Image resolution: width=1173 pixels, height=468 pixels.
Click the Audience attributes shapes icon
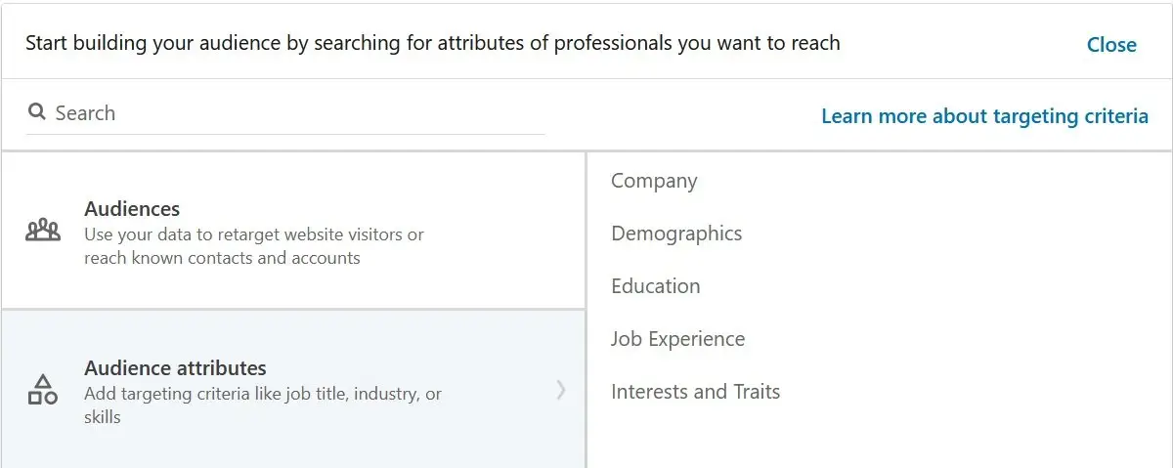43,390
